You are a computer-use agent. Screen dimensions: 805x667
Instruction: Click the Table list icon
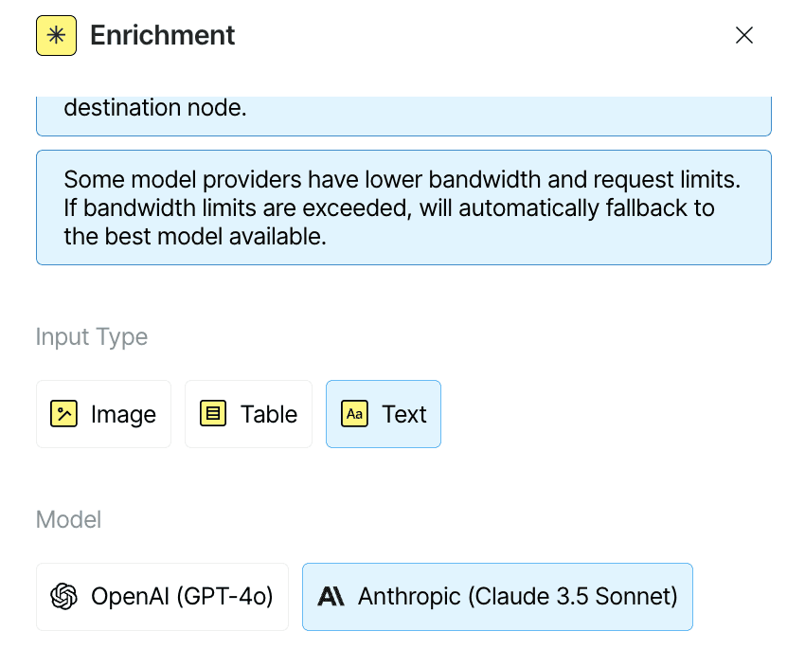(213, 414)
